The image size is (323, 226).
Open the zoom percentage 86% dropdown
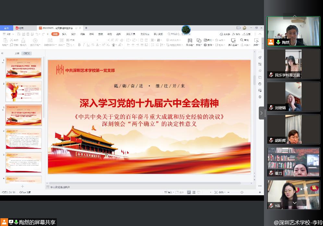pos(225,192)
